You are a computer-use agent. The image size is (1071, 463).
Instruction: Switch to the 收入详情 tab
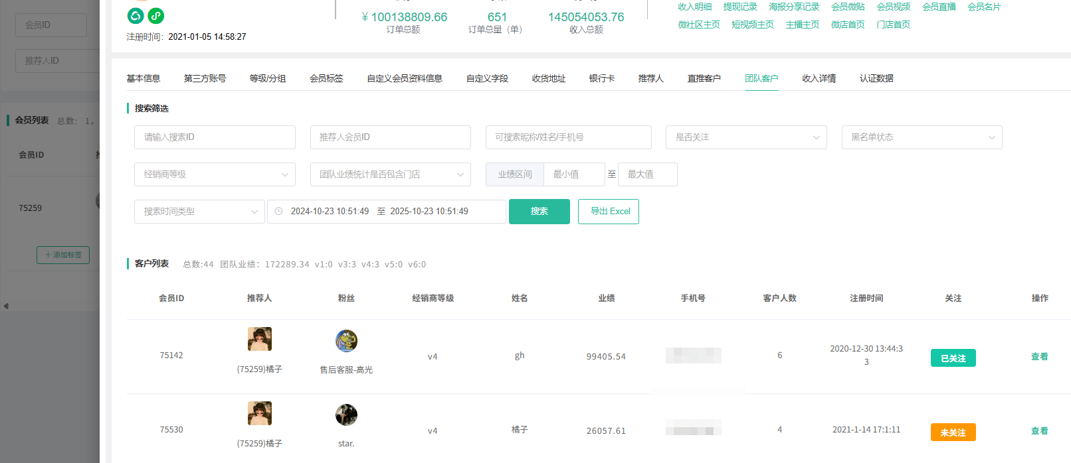tap(819, 78)
